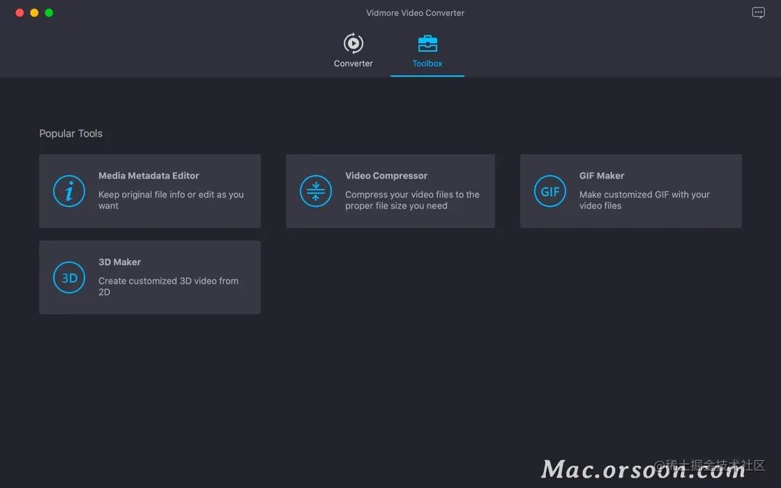Viewport: 781px width, 488px height.
Task: Click the blue Toolbox briefcase icon
Action: (427, 43)
